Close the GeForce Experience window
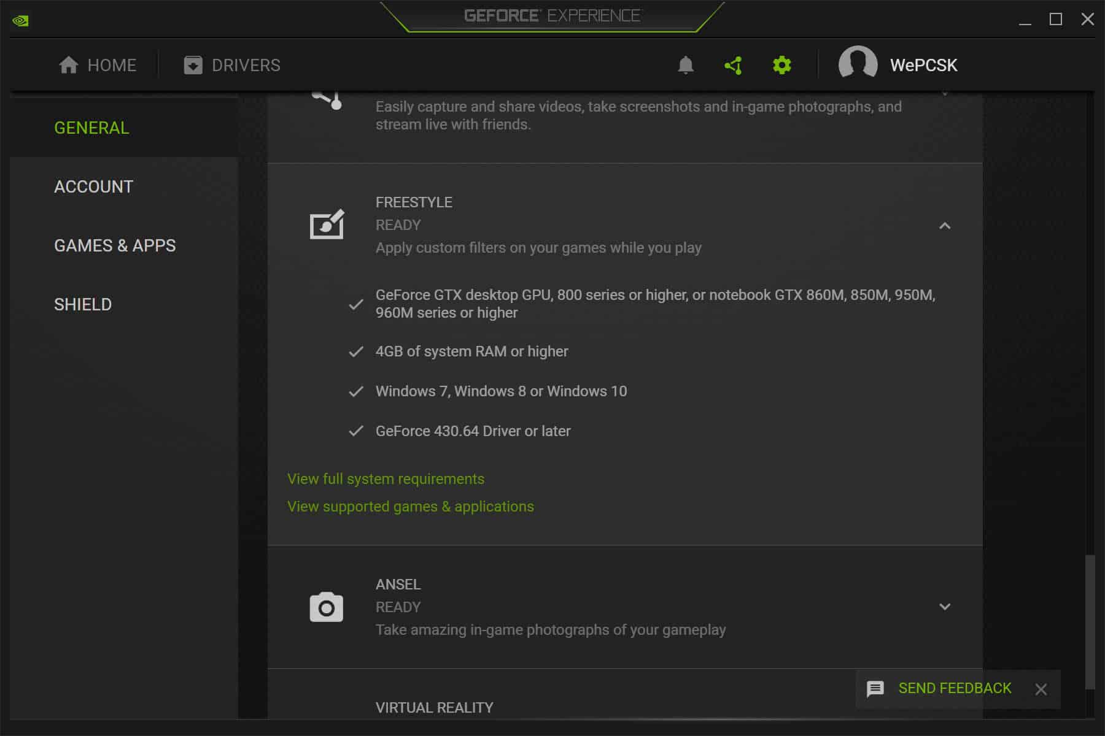Viewport: 1105px width, 736px height. [1087, 20]
